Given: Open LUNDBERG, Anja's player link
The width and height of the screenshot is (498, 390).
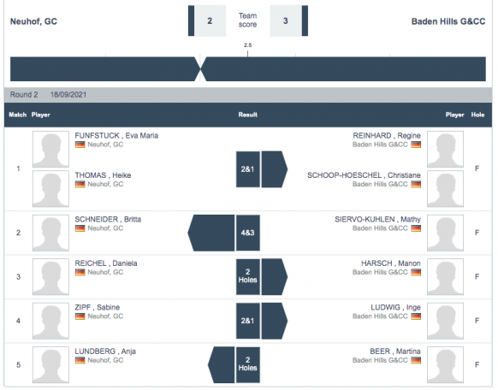Looking at the screenshot, I should pos(105,352).
